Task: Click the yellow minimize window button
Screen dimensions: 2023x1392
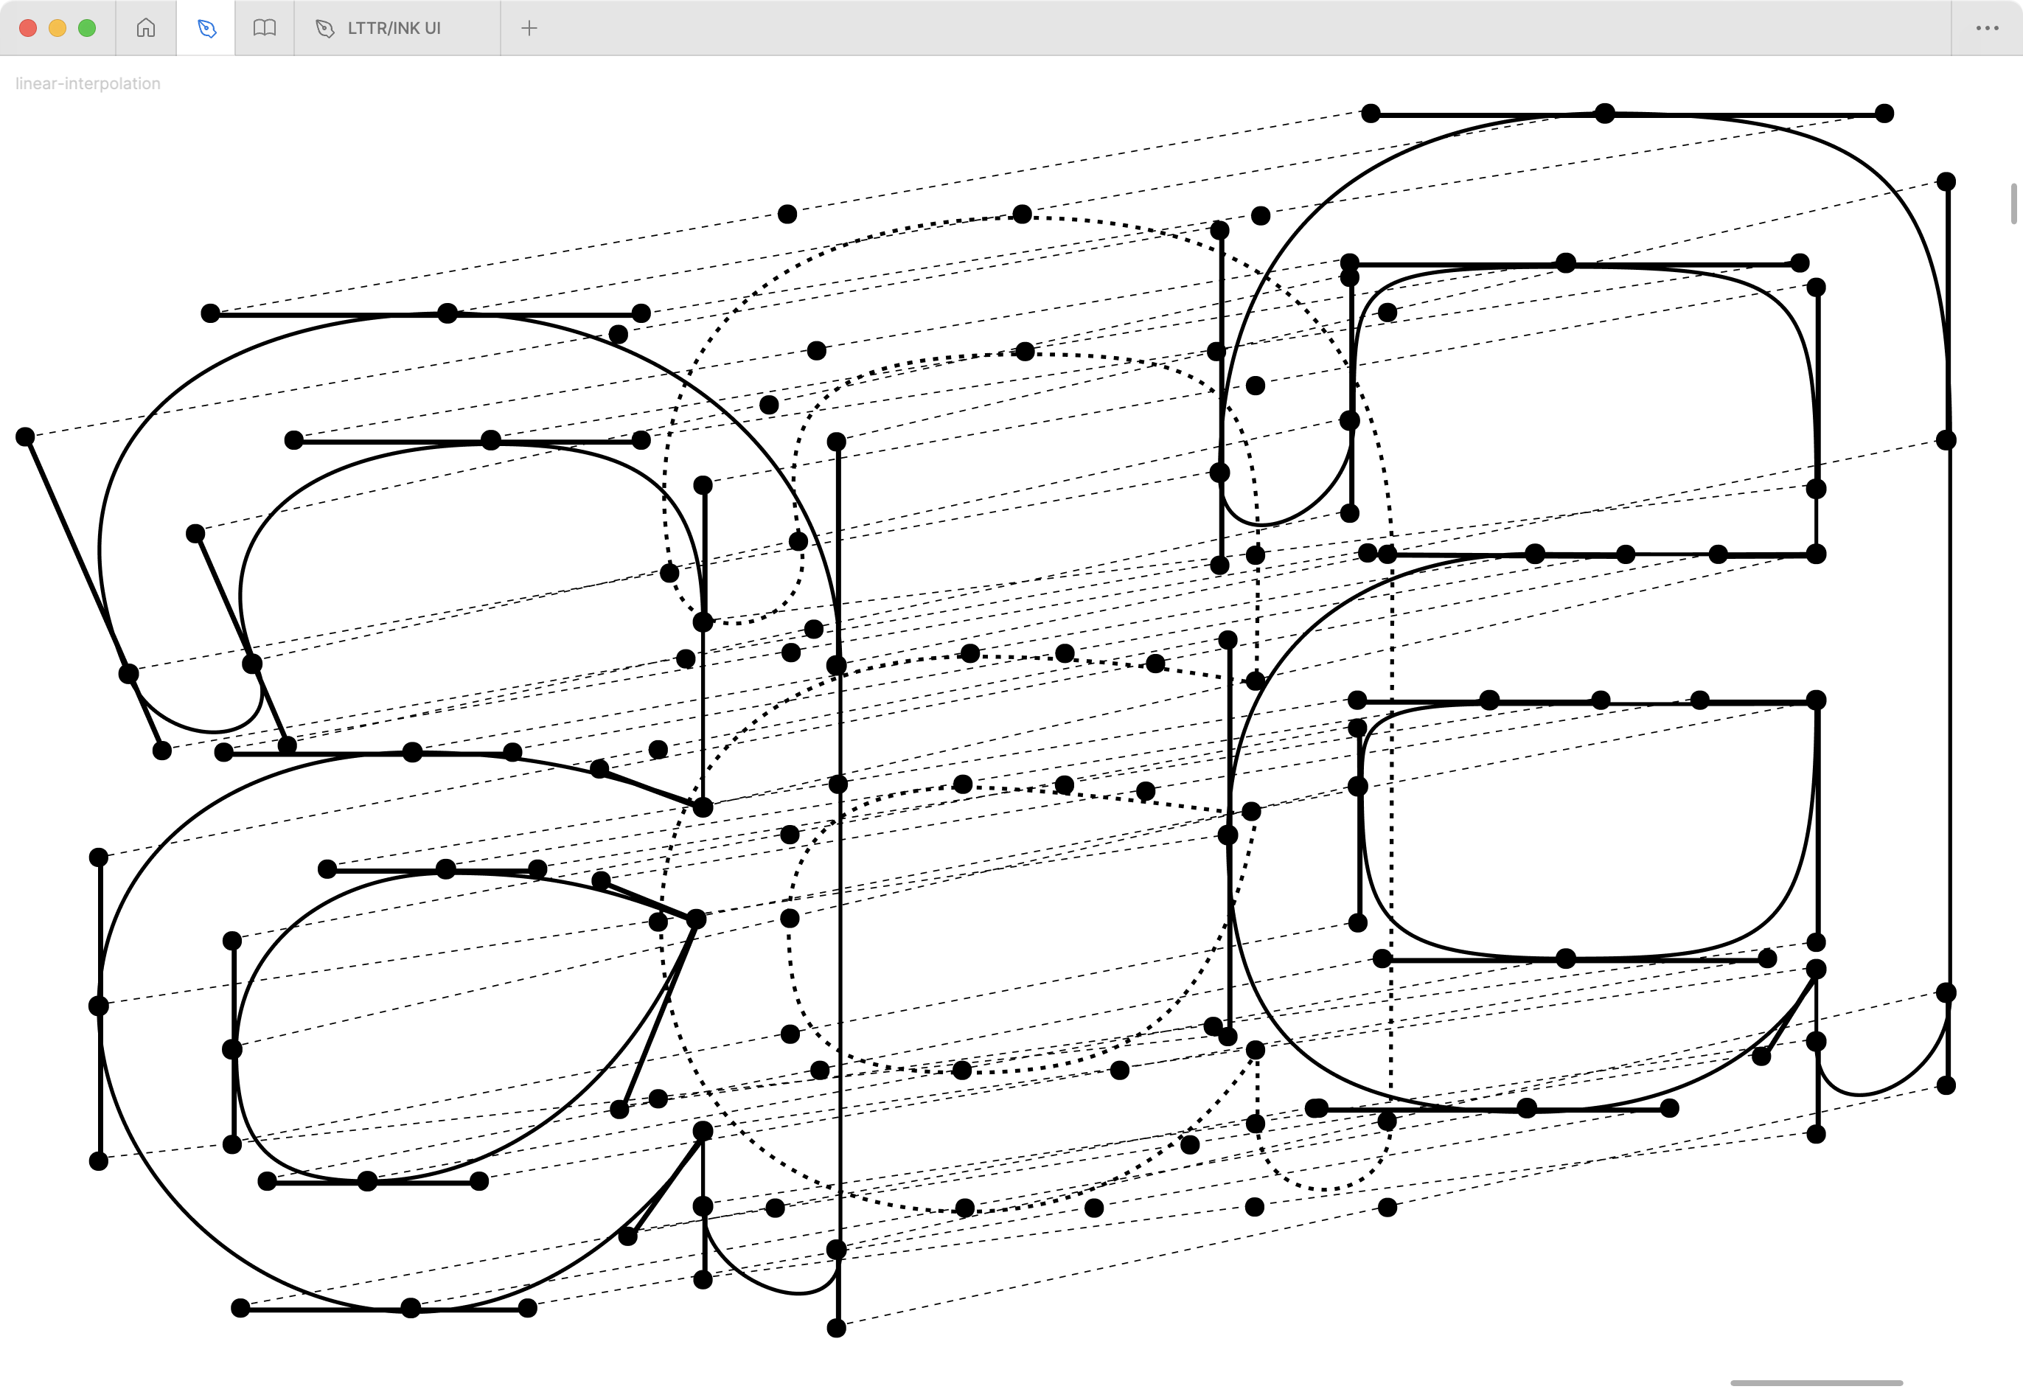Action: 58,28
